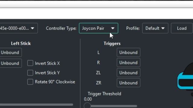Click the Triggers section heading
The height and width of the screenshot is (108, 193).
[x=112, y=43]
